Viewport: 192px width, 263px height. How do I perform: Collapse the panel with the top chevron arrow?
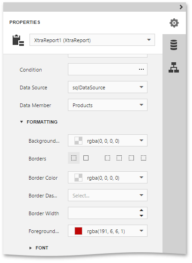(181, 7)
